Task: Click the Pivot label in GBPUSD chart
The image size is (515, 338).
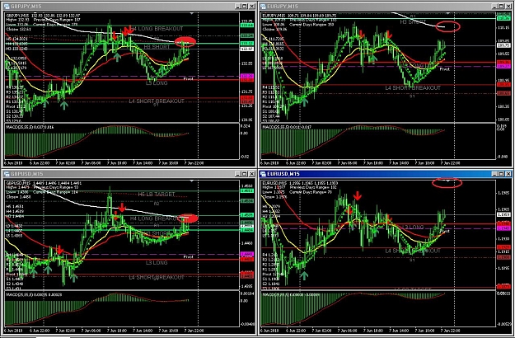Action: click(188, 257)
